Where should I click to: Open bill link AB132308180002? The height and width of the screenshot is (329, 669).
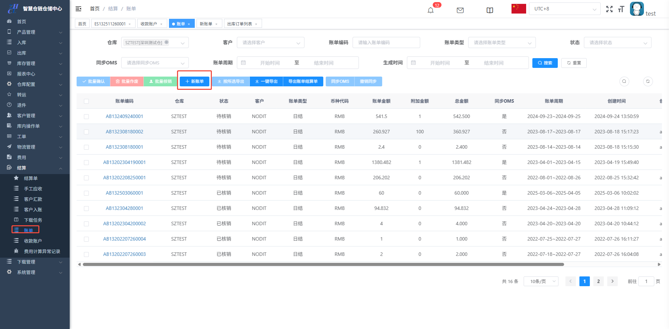tap(124, 132)
